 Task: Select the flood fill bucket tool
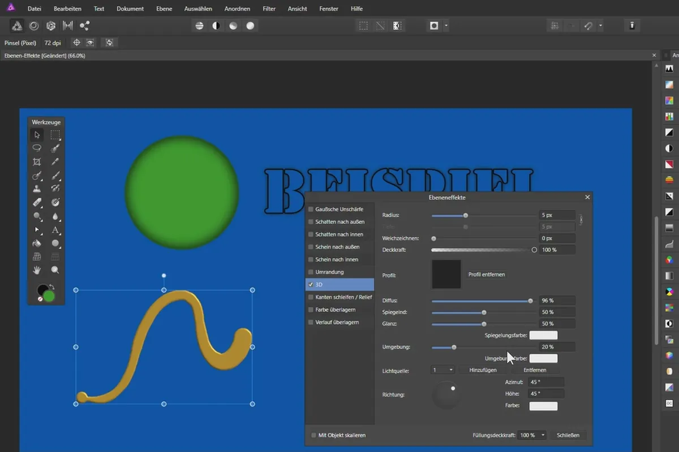(37, 243)
